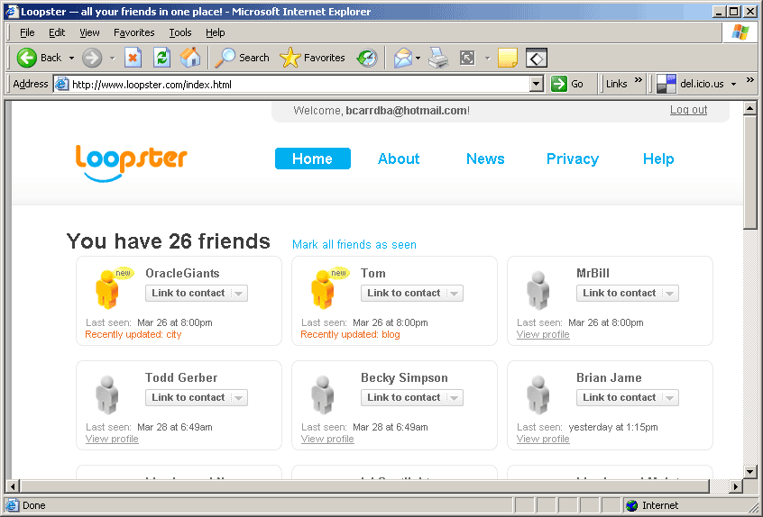763x517 pixels.
Task: Open the News page
Action: pyautogui.click(x=485, y=159)
